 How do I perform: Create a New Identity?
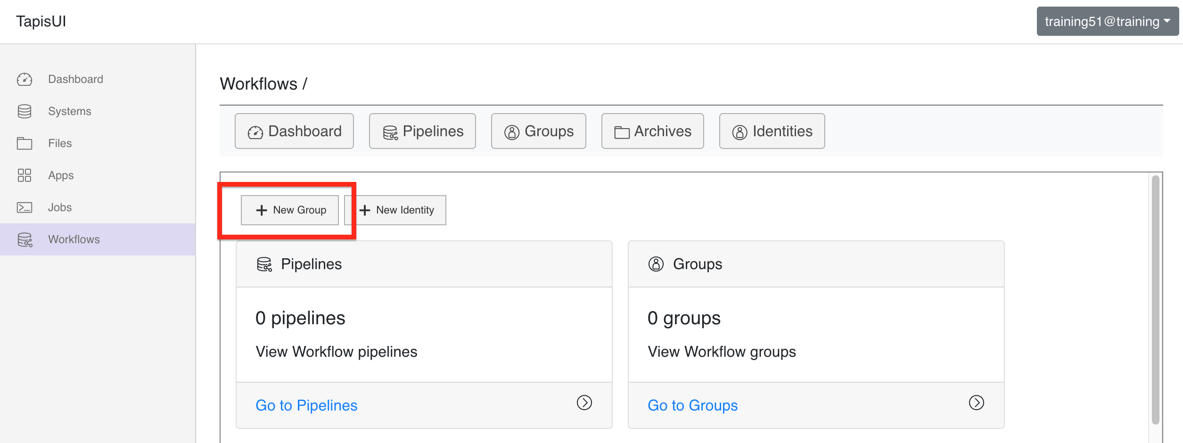(395, 210)
